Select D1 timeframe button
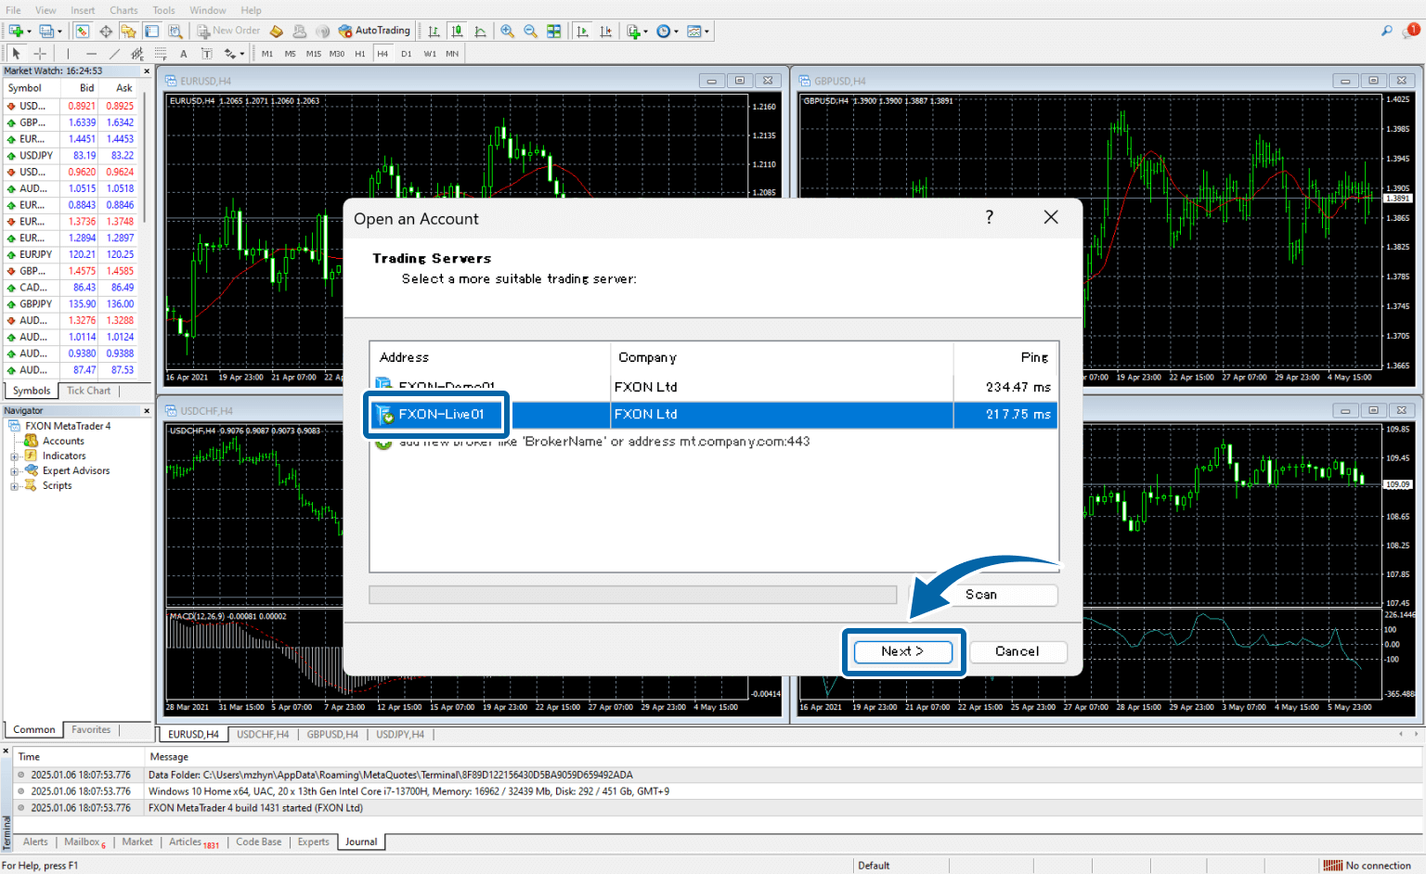This screenshot has width=1426, height=874. tap(406, 54)
